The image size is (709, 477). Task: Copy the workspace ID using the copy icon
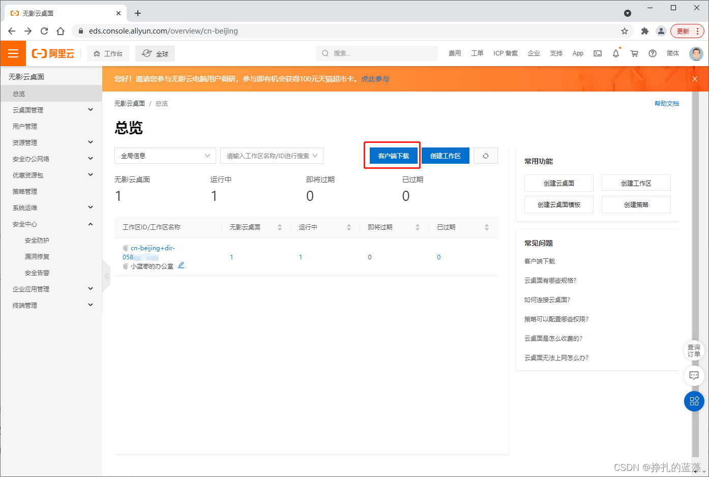pyautogui.click(x=125, y=248)
